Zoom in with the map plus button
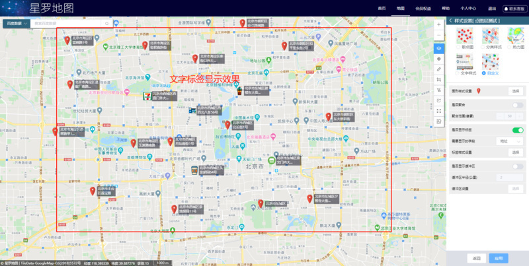 click(x=439, y=24)
